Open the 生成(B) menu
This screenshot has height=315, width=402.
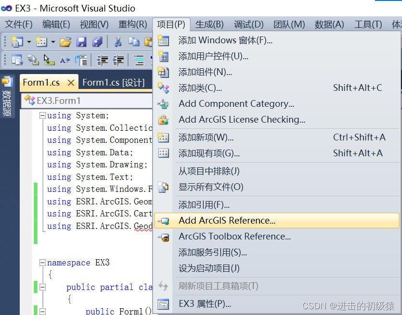[x=209, y=25]
